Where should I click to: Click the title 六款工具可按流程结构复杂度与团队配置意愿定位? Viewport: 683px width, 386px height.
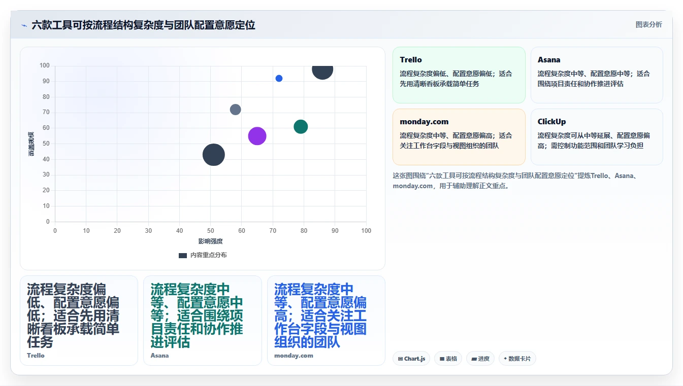coord(143,25)
